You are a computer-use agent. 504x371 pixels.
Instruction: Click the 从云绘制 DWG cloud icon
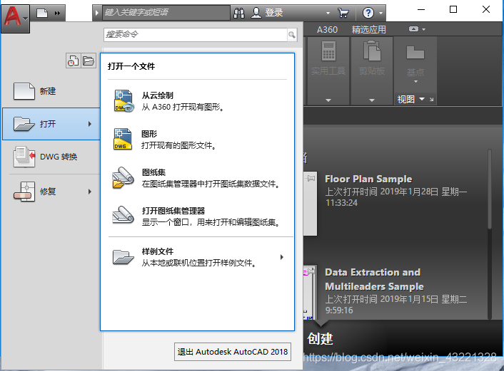[x=124, y=101]
